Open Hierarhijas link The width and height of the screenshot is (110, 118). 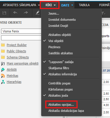tap(14, 82)
